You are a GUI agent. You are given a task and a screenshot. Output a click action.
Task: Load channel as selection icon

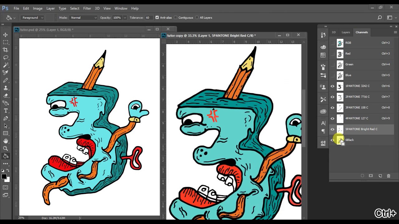tap(363, 176)
